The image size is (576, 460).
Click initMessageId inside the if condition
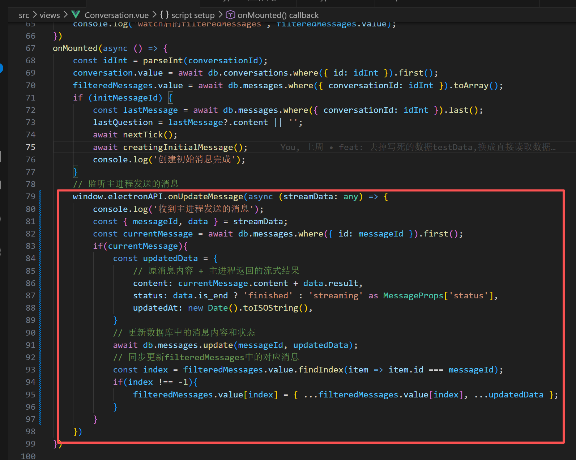(x=125, y=98)
